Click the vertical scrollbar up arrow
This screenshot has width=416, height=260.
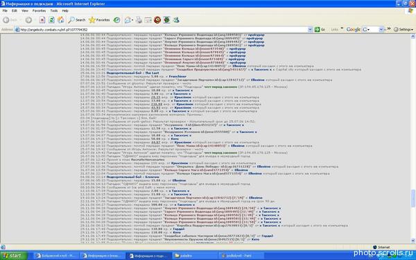pos(413,37)
